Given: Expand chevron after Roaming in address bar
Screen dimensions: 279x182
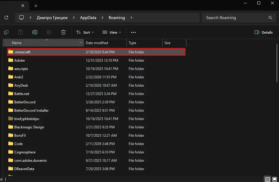Looking at the screenshot, I should [x=131, y=18].
